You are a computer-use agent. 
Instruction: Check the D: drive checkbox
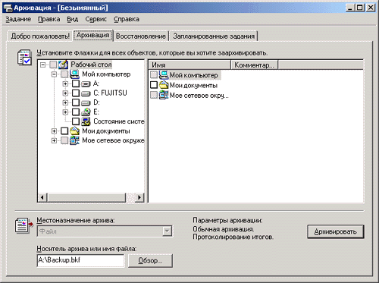click(76, 102)
